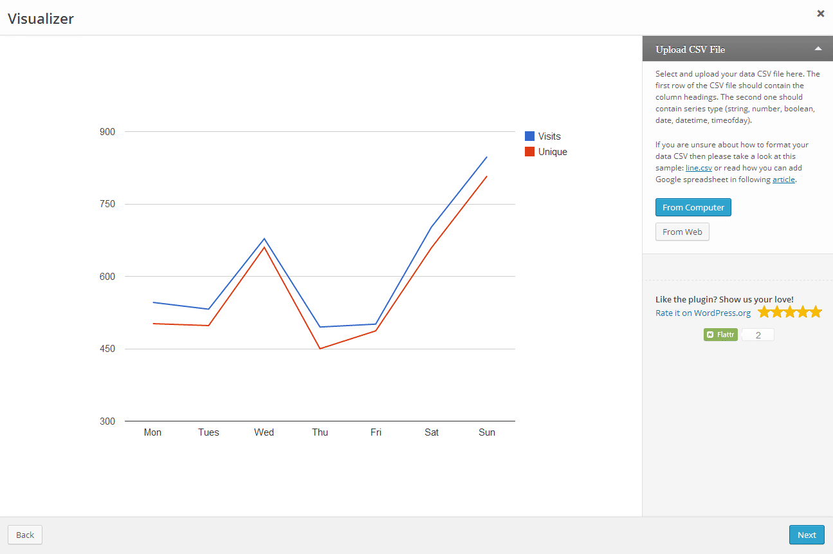Click the Flattr count bubble showing 2
Screen dimensions: 833x554
coord(758,335)
